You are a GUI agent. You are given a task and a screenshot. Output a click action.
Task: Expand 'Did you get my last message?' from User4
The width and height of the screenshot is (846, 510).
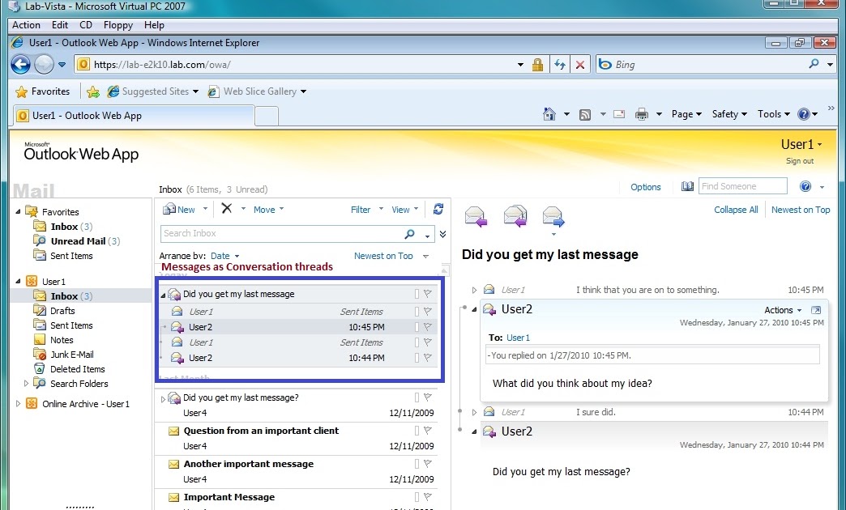163,399
